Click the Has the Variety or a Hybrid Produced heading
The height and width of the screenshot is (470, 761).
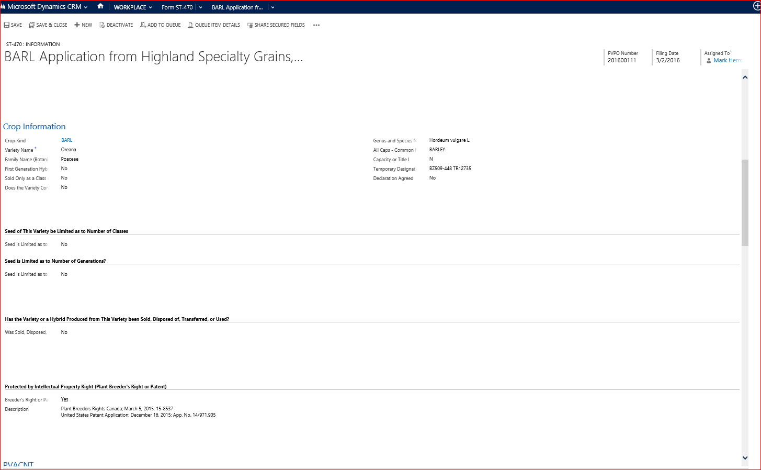(117, 319)
